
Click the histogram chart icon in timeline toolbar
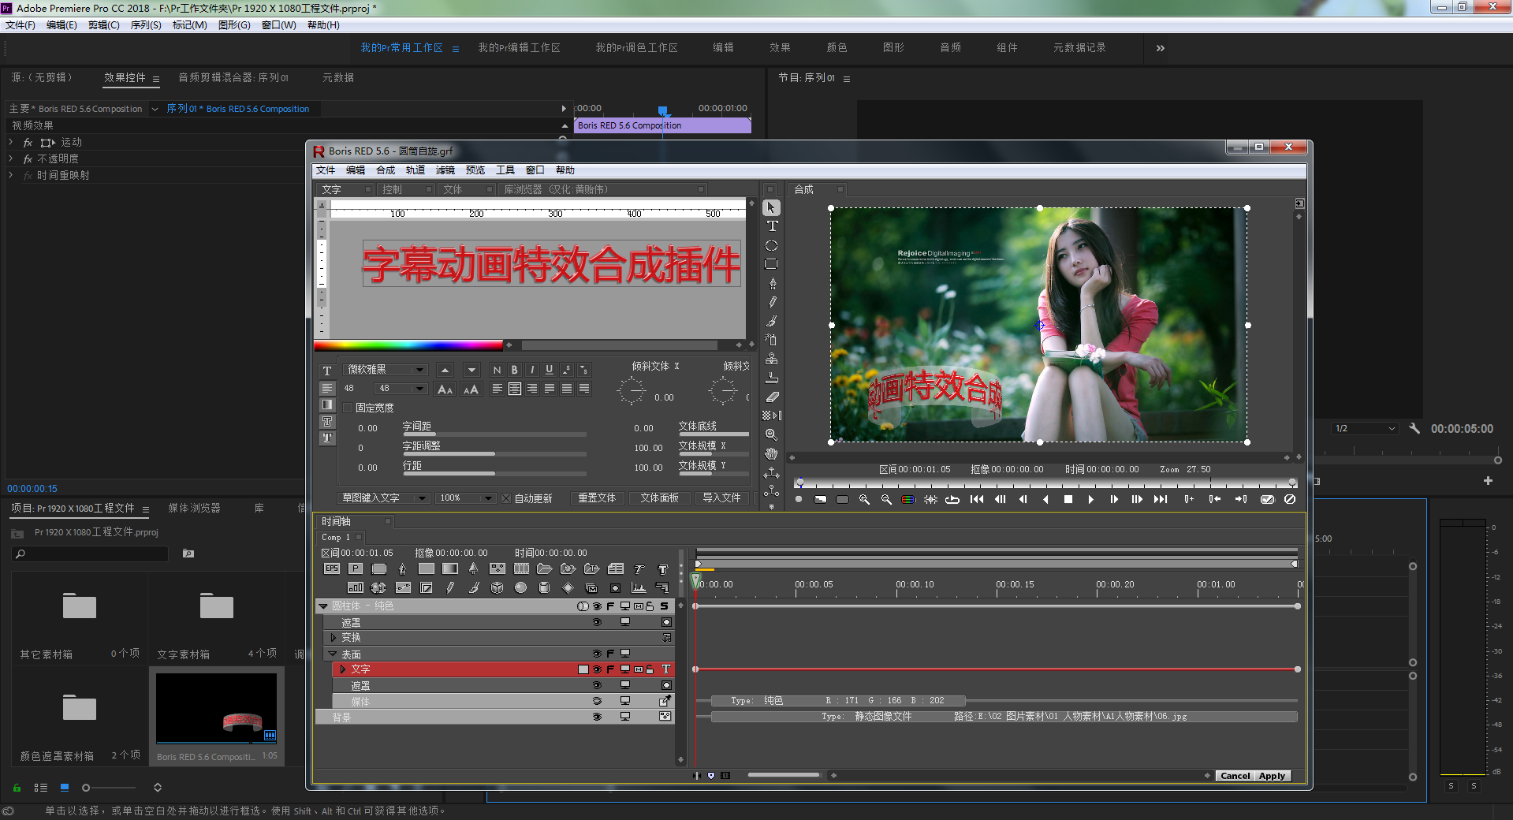(639, 587)
